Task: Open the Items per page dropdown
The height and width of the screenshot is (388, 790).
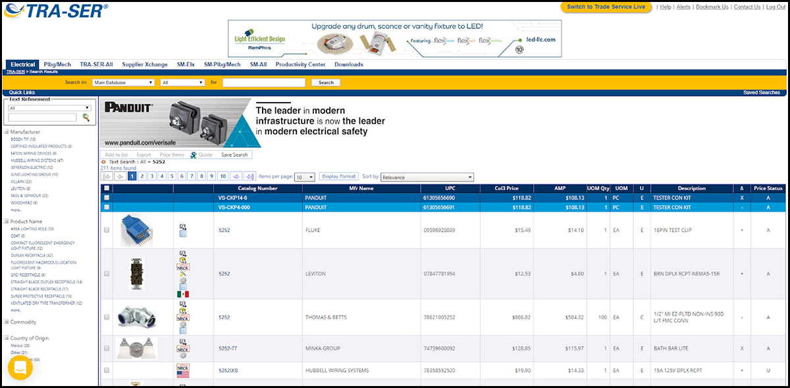Action: [x=305, y=177]
